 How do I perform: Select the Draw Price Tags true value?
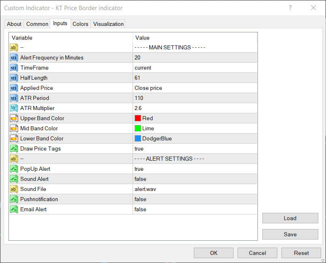(139, 149)
